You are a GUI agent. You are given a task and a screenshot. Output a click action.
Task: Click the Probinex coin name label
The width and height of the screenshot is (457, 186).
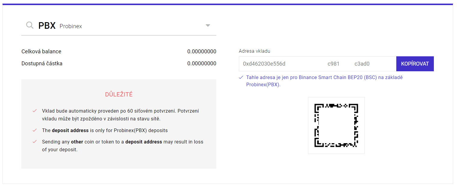[71, 26]
